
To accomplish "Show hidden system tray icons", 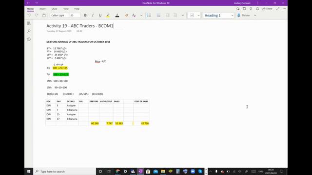I will click(x=211, y=172).
